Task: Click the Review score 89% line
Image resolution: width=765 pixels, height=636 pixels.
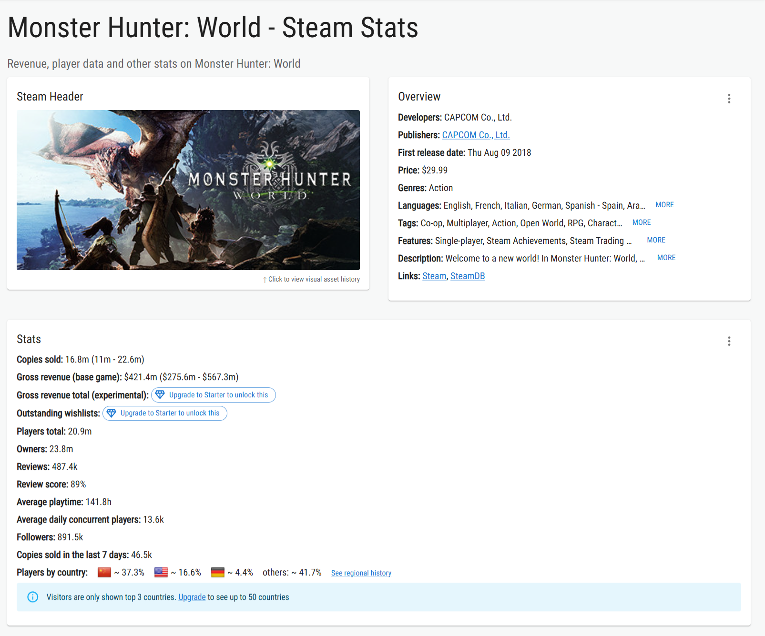Action: pos(51,484)
